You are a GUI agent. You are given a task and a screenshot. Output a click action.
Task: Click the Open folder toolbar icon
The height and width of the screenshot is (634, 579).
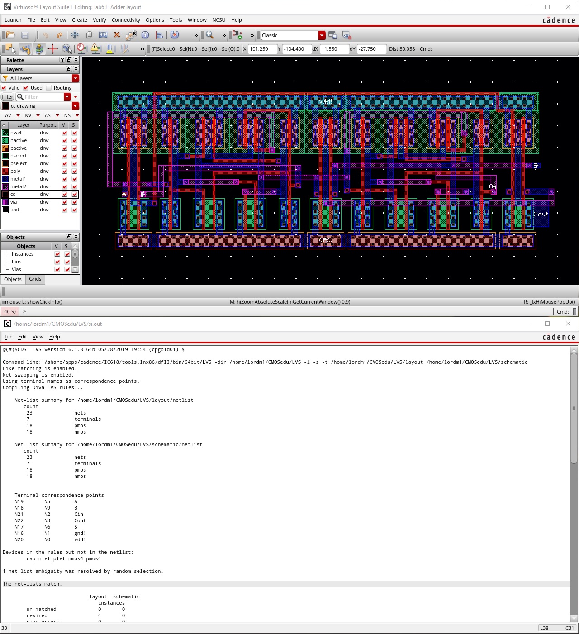(10, 35)
